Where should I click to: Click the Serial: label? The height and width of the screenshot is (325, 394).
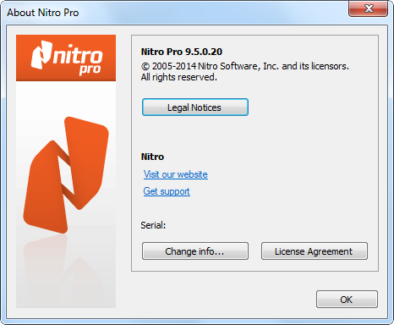click(153, 225)
